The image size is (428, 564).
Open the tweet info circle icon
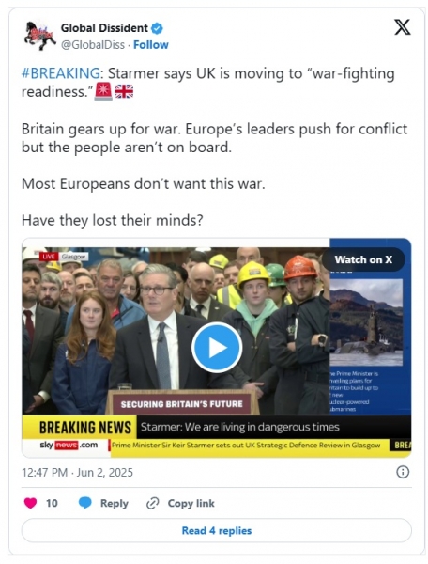point(403,472)
